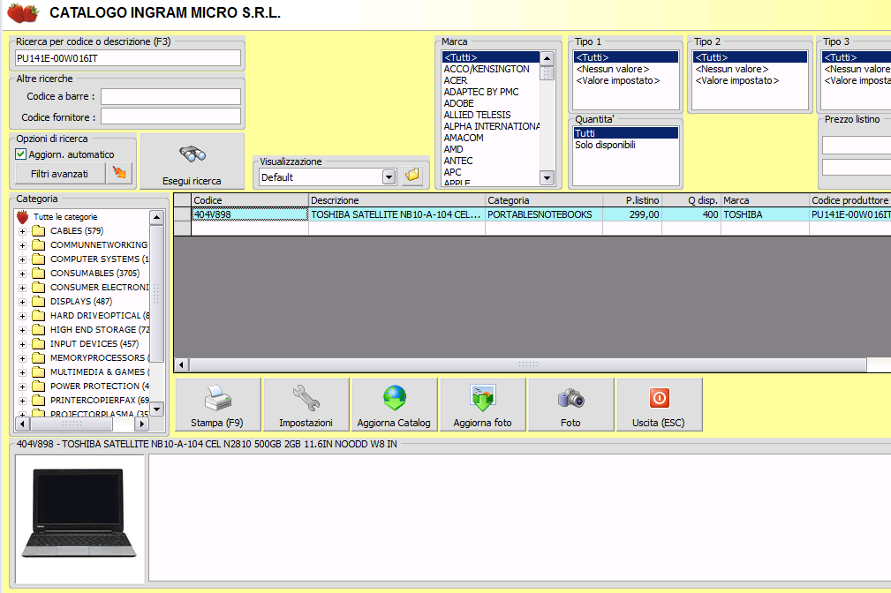The width and height of the screenshot is (891, 593).
Task: Click Aggiorna Catalog globe icon
Action: point(395,398)
